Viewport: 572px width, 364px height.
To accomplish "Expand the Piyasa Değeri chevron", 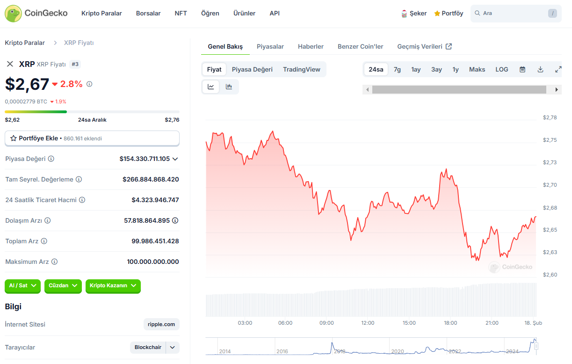I will [175, 159].
